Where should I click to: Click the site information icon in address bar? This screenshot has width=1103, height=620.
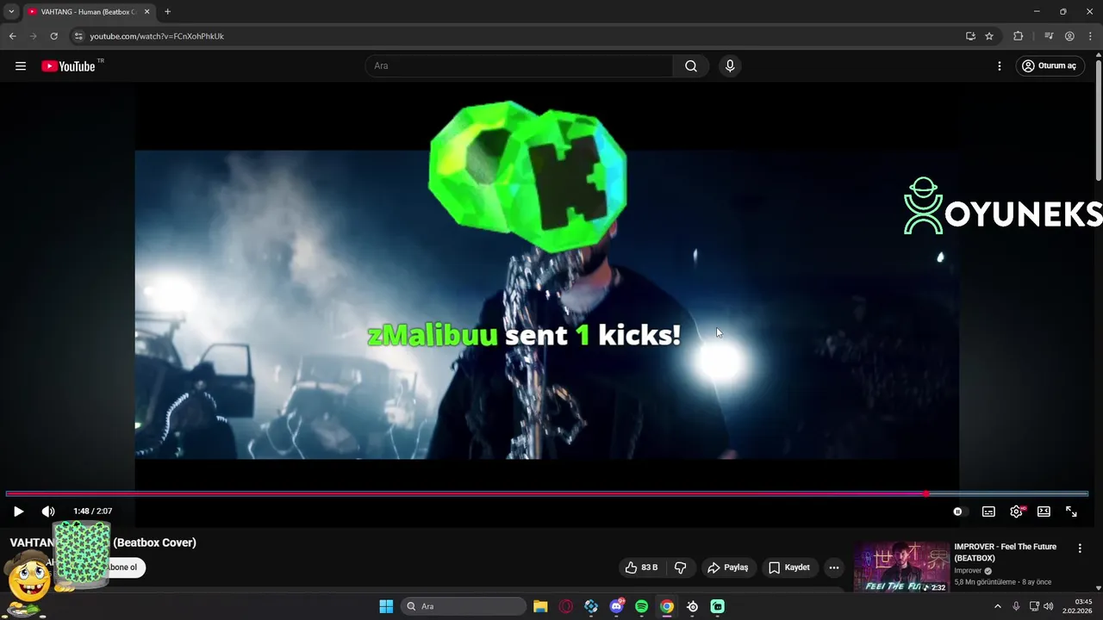[x=78, y=36]
